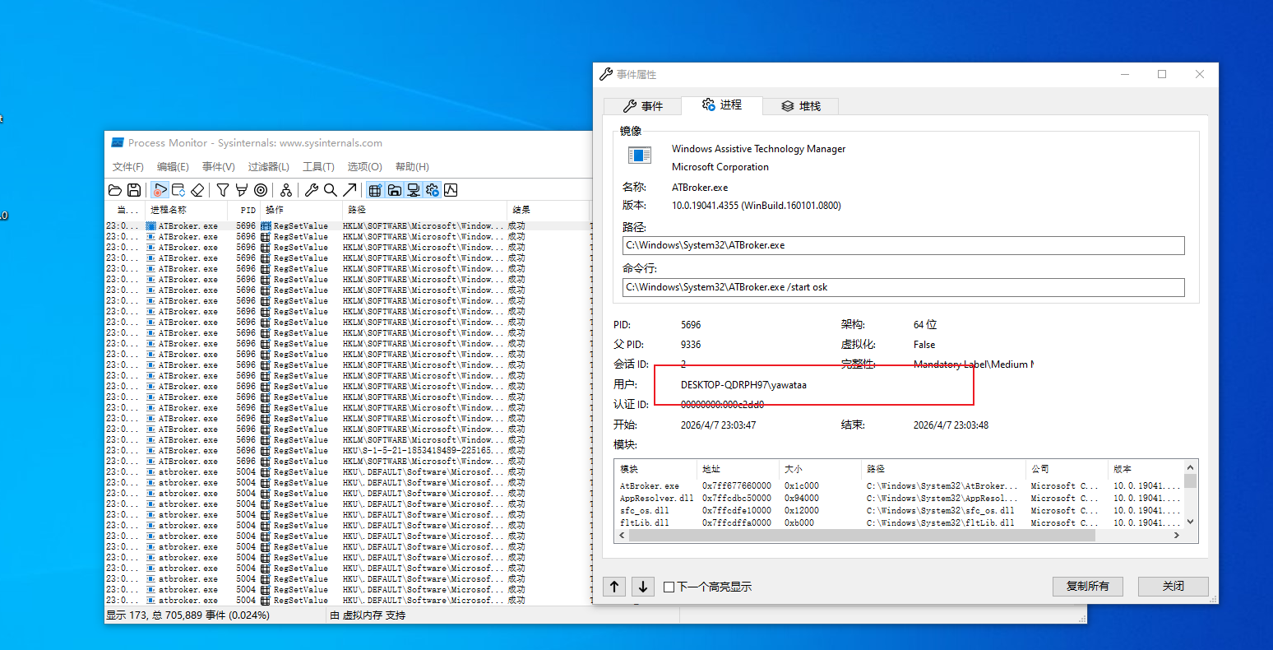This screenshot has height=650, width=1273.
Task: Click the module list scroll down arrow
Action: tap(1190, 522)
